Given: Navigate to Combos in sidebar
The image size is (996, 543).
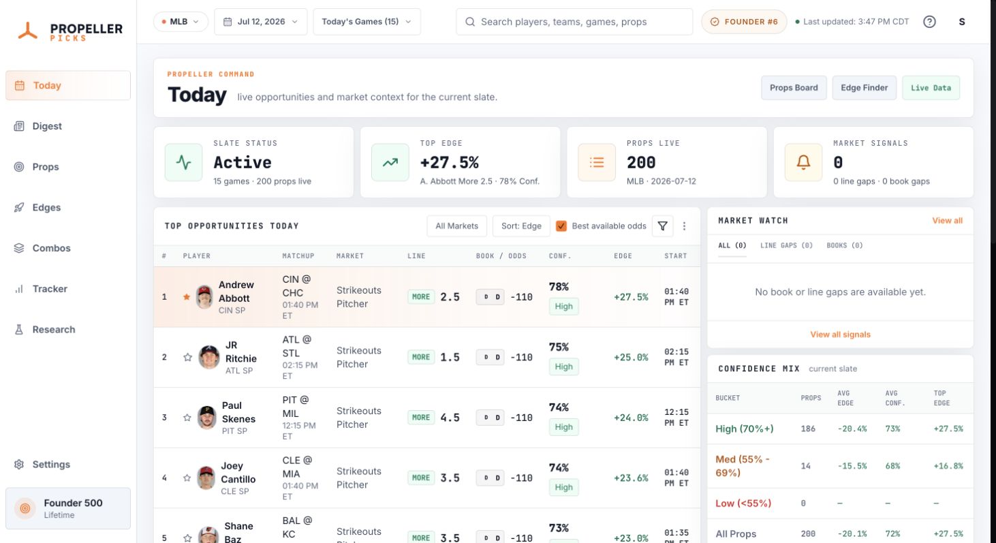Looking at the screenshot, I should 68,248.
